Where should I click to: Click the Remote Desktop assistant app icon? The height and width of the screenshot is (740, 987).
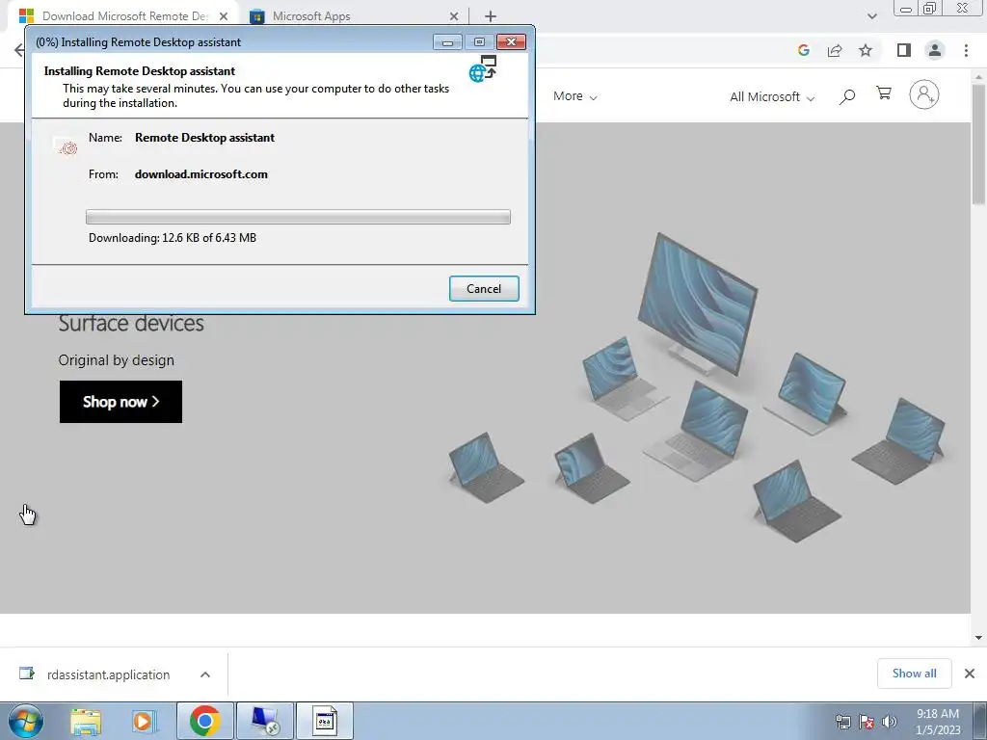point(66,146)
